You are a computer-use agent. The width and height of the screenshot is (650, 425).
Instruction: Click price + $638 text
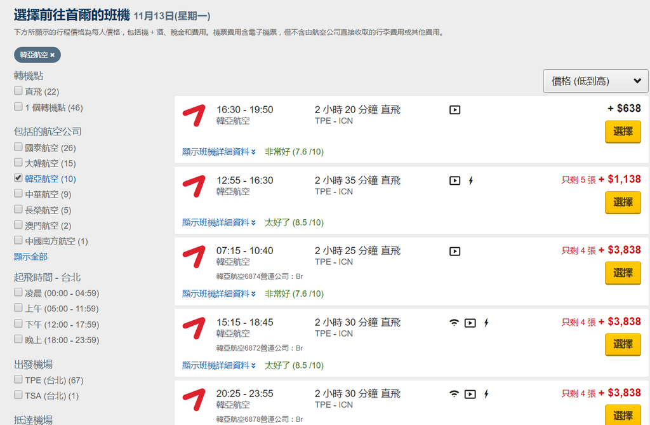click(x=625, y=109)
